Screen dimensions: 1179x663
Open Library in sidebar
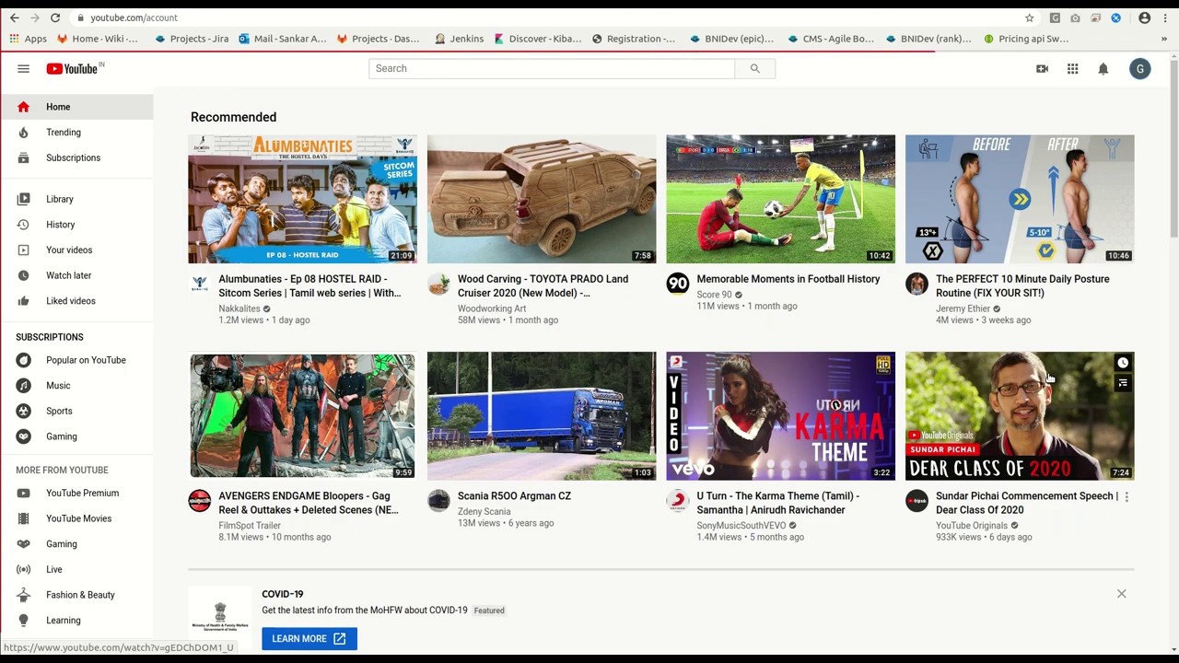pyautogui.click(x=76, y=199)
